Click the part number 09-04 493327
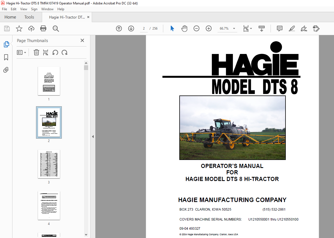Viewport: 334px width, 238px height. [190, 229]
